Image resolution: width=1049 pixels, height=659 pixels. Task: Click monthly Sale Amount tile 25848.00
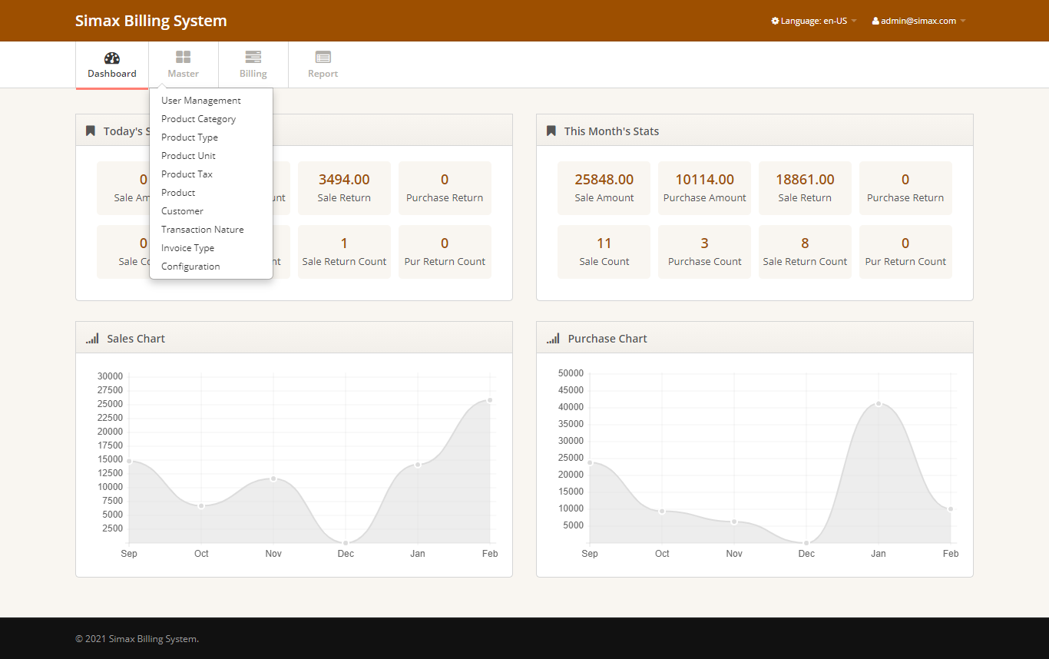(604, 188)
